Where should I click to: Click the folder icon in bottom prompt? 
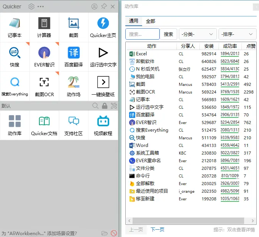coord(104,233)
